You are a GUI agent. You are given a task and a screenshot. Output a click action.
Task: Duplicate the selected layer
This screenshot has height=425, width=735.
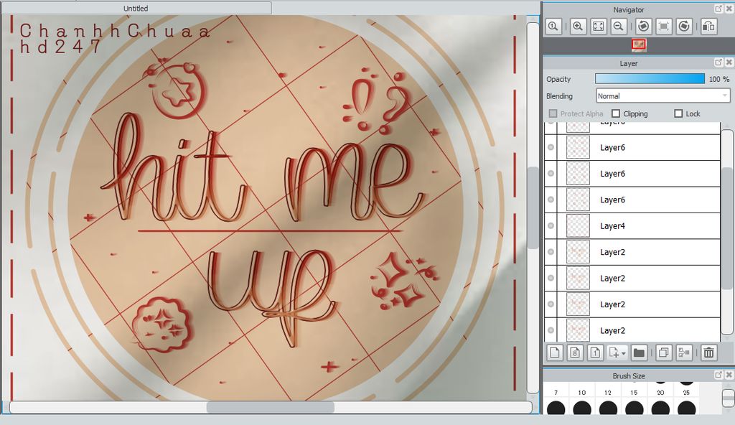point(663,352)
